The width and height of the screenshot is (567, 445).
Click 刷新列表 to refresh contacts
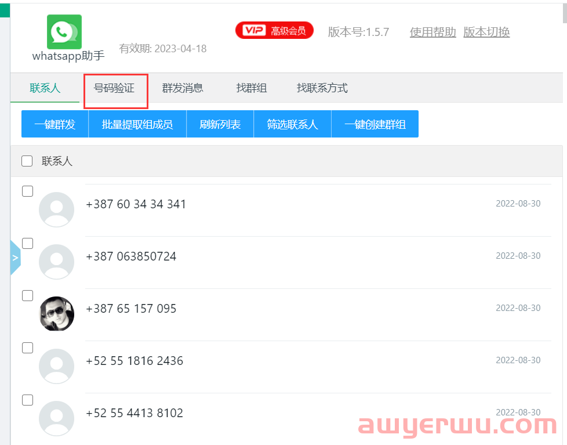click(220, 124)
